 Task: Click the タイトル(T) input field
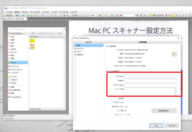[151, 76]
